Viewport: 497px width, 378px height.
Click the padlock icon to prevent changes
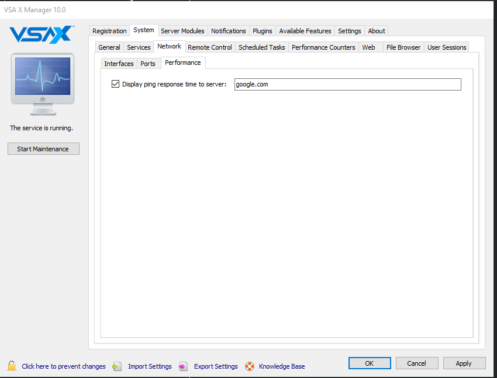click(x=12, y=366)
